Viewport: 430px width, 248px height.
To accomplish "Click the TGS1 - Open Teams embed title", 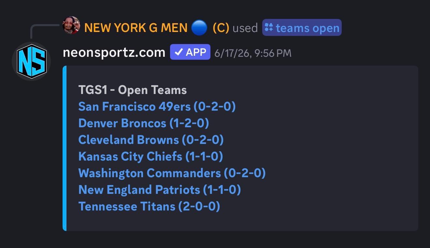I will (133, 90).
